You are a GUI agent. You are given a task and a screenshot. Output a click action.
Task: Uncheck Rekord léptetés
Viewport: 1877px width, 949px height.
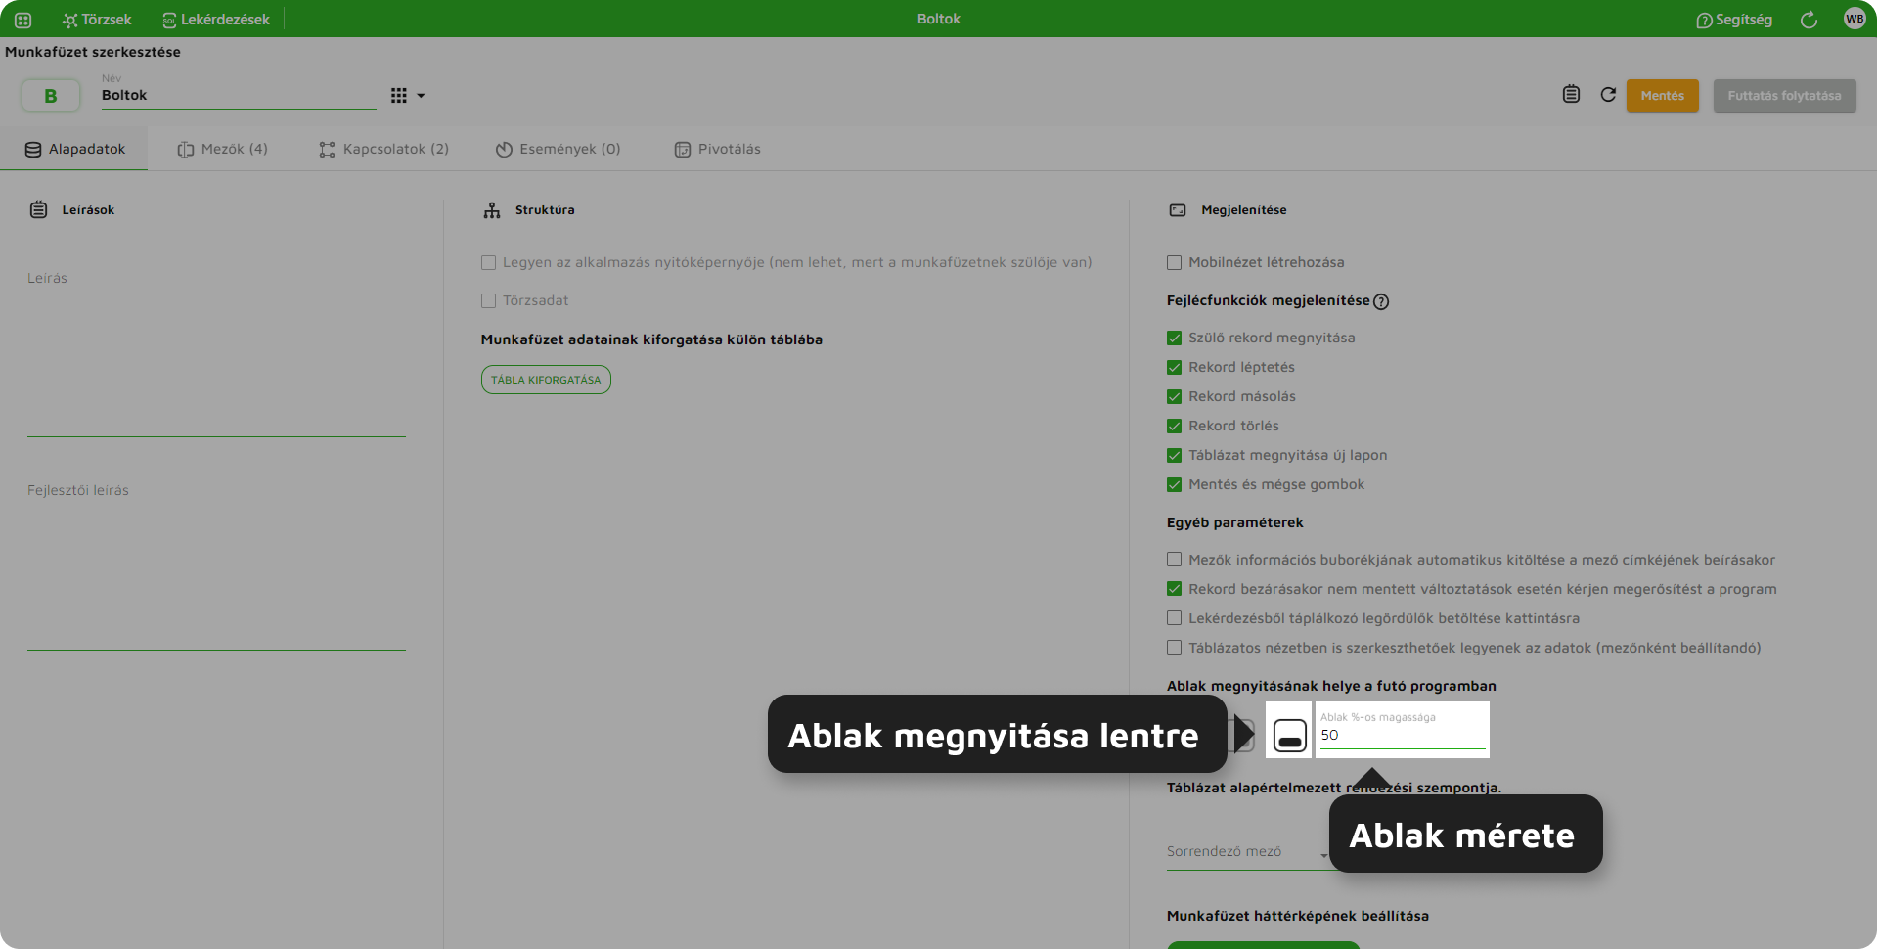coord(1174,367)
